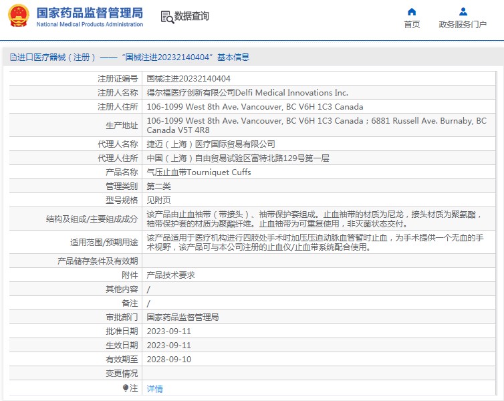Click the 首页 home icon

coord(412,12)
